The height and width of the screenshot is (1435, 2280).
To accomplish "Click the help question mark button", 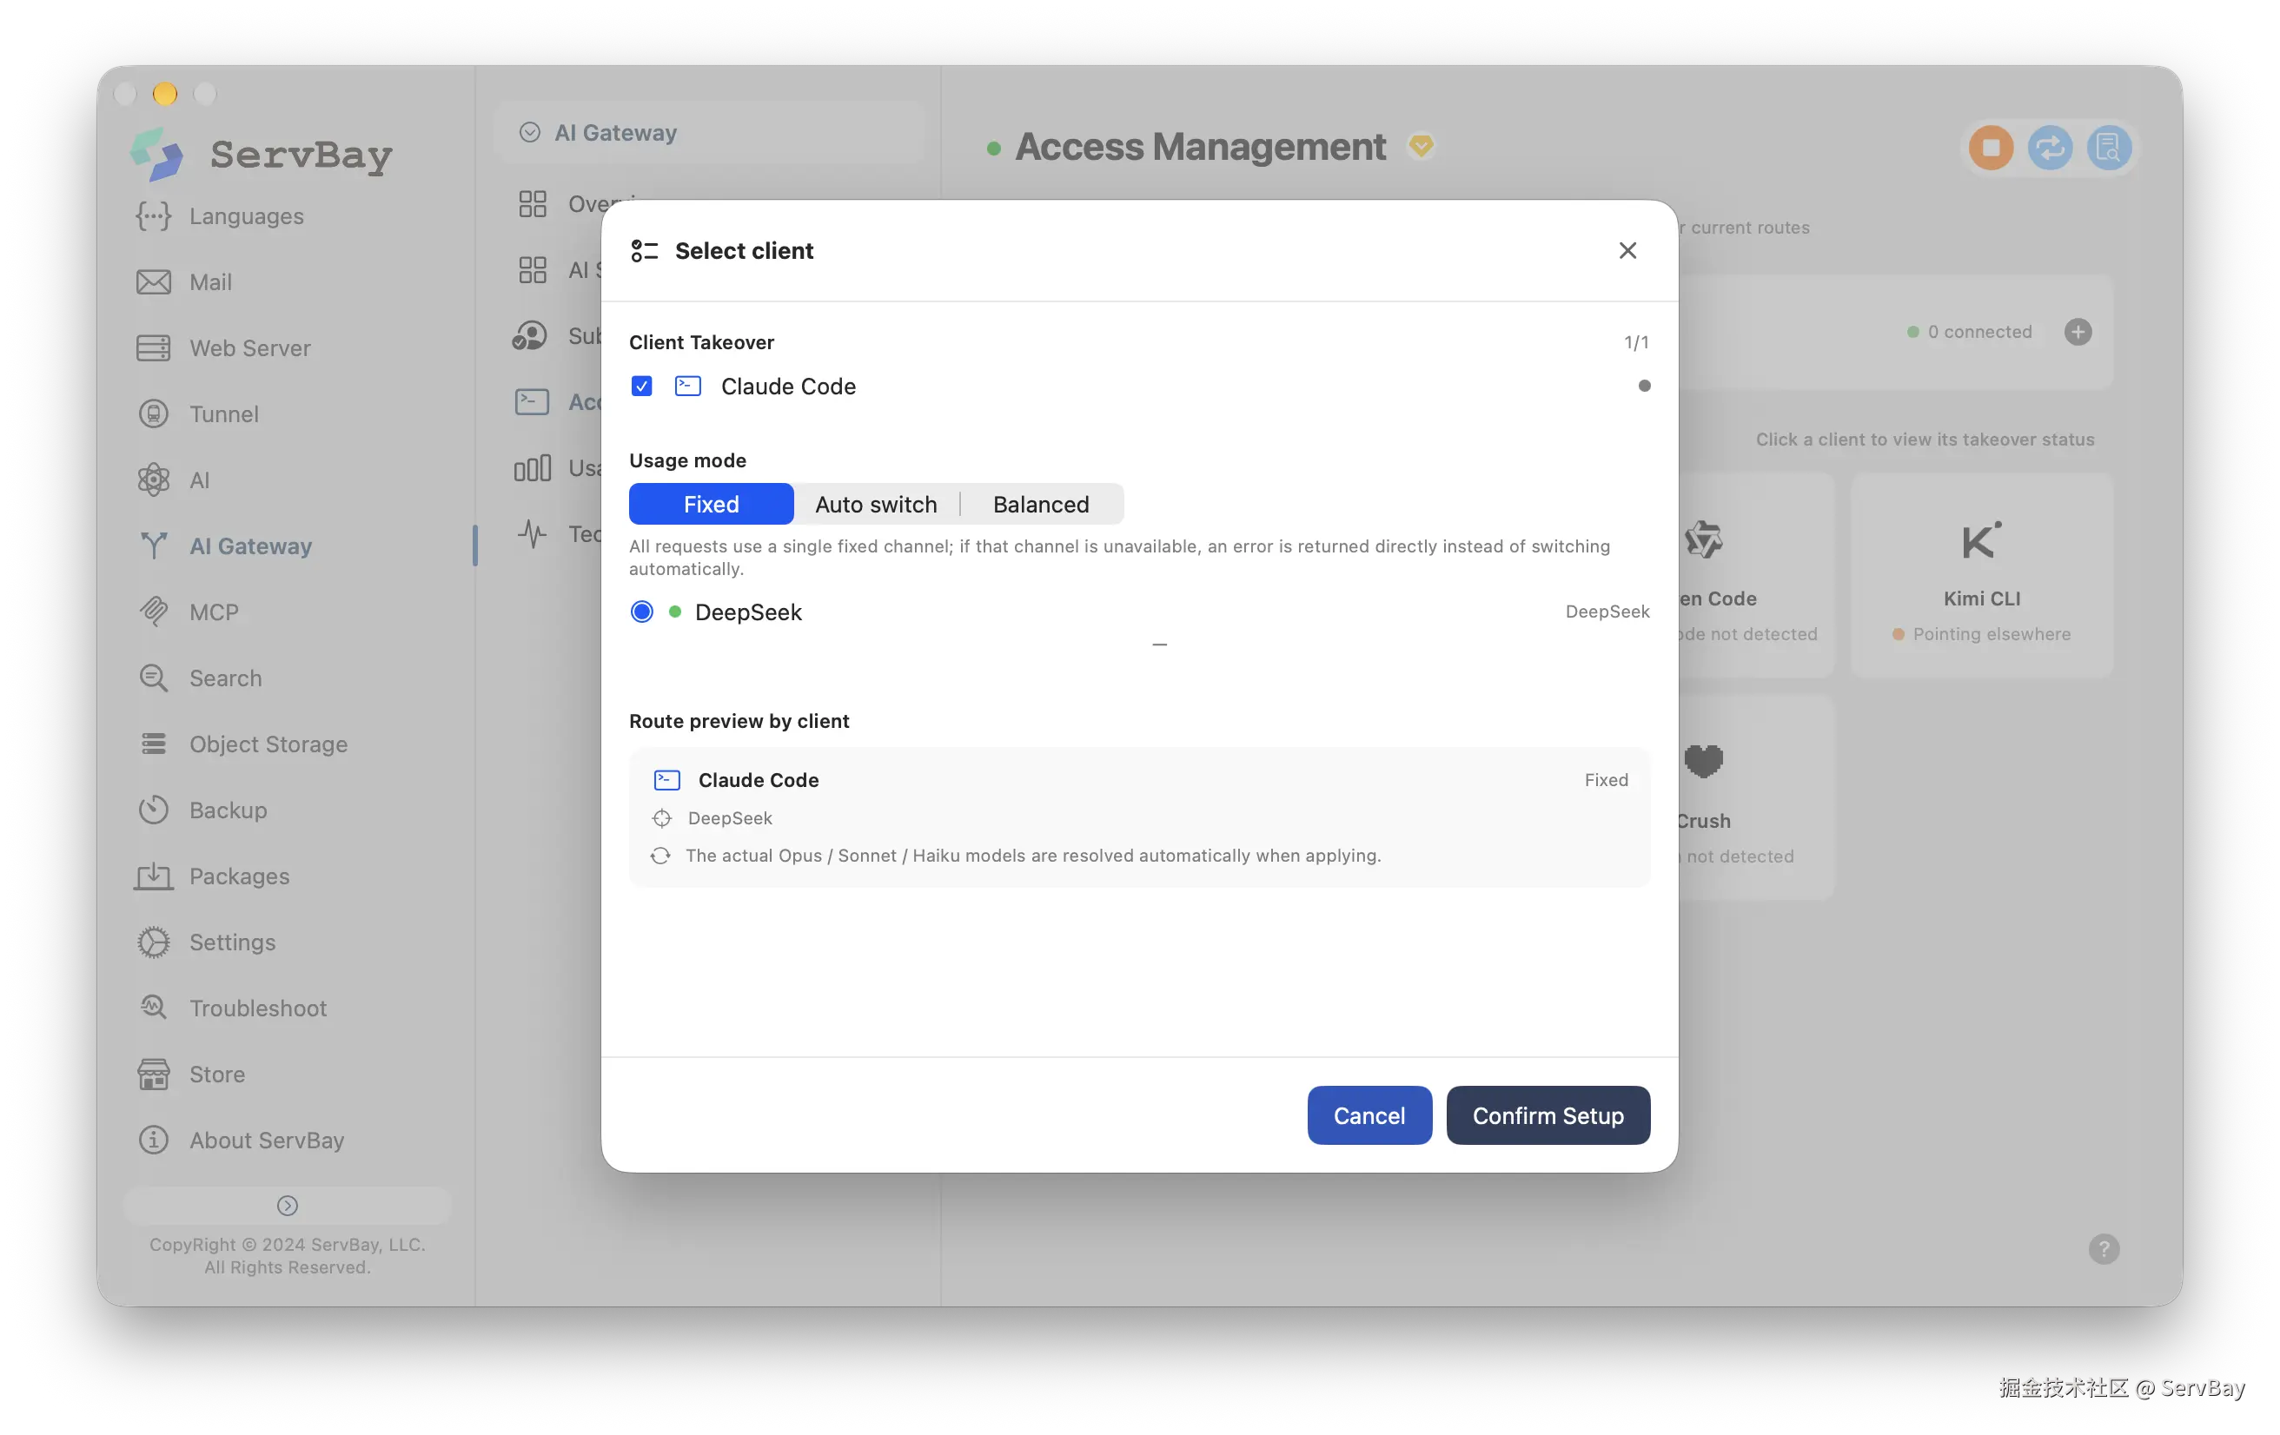I will pos(2104,1249).
